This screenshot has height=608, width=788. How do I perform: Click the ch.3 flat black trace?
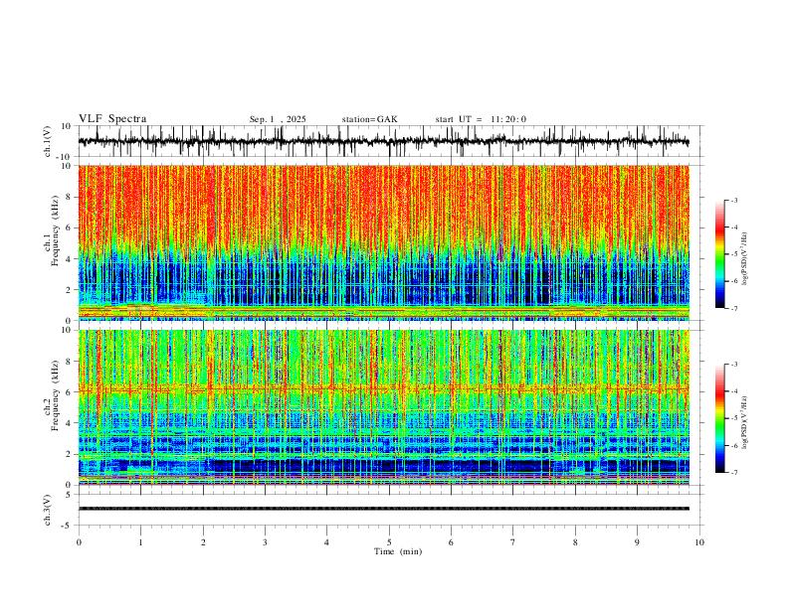(383, 509)
